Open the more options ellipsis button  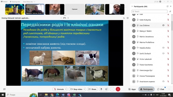112,89
